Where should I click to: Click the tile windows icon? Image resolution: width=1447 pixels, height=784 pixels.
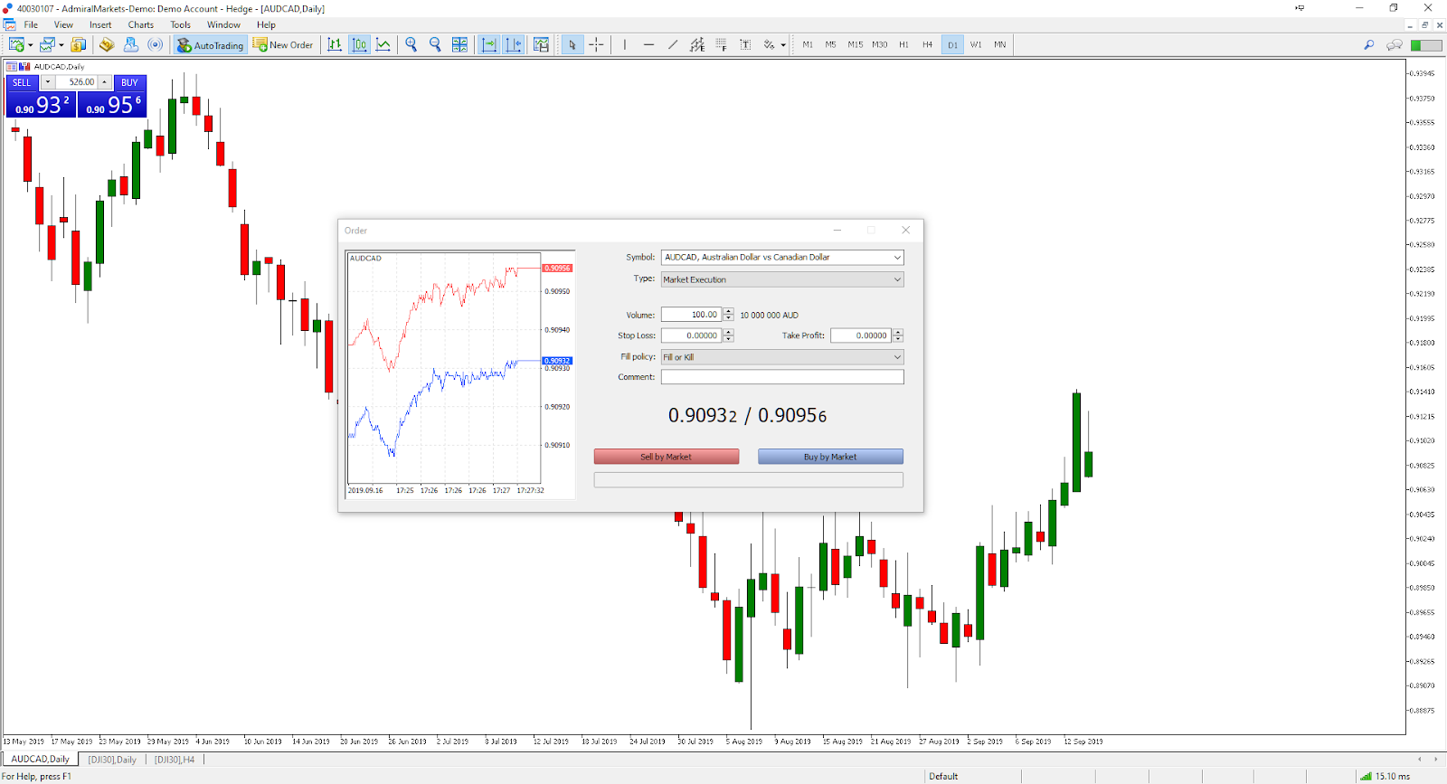click(x=459, y=44)
